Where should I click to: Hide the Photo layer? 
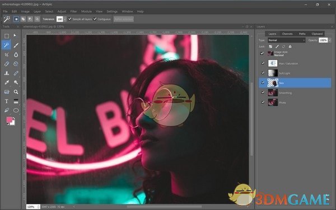pos(263,102)
